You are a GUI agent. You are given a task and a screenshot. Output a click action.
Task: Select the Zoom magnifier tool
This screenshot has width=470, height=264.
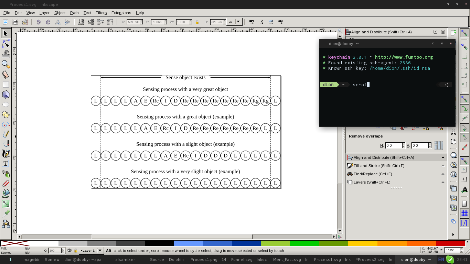[x=6, y=64]
